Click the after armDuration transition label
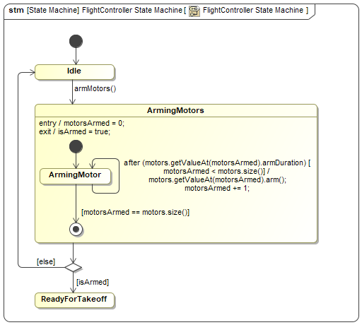 tap(217, 175)
